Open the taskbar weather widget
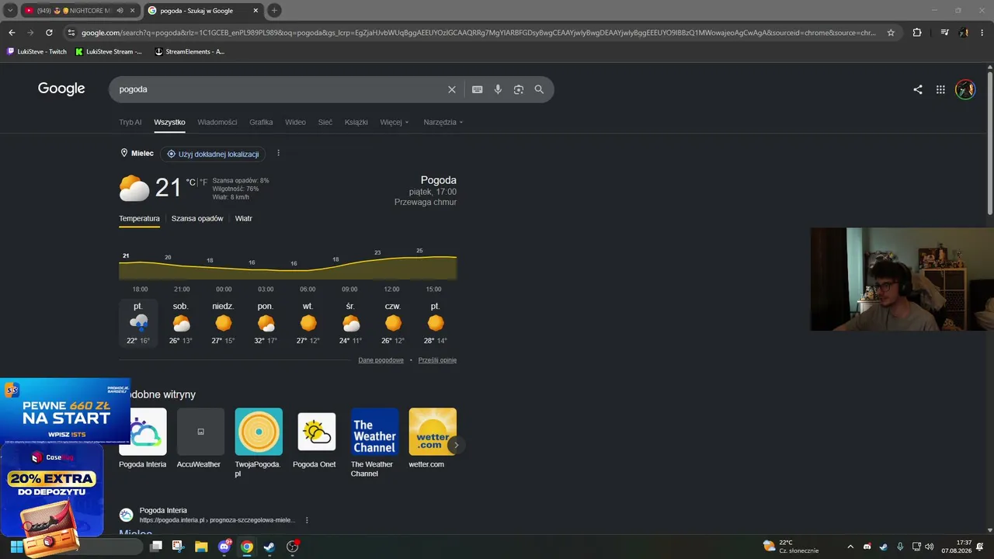Viewport: 994px width, 559px height. coord(791,547)
